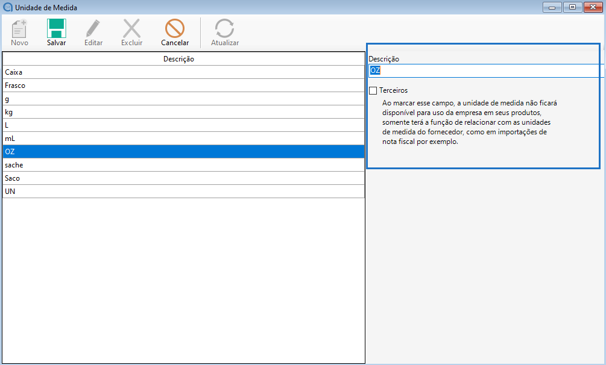Refresh the list with the Atualizar icon
Image resolution: width=606 pixels, height=365 pixels.
[x=224, y=29]
